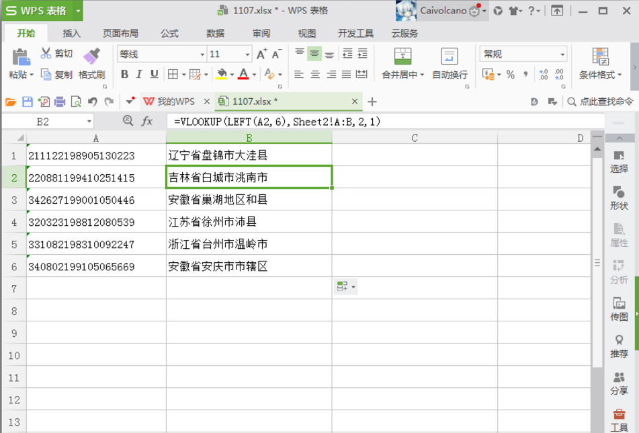Image resolution: width=639 pixels, height=433 pixels.
Task: Switch to the 开发工具 ribbon tab
Action: click(355, 34)
